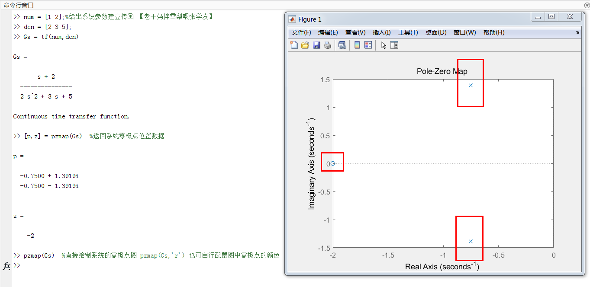Click the numerator 's + 2' text
Viewport: 590px width, 287px height.
coord(46,77)
